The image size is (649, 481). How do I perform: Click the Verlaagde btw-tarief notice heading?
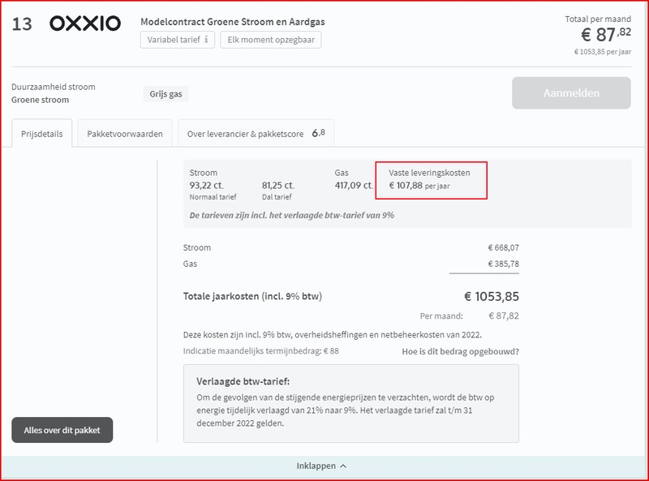tap(243, 381)
